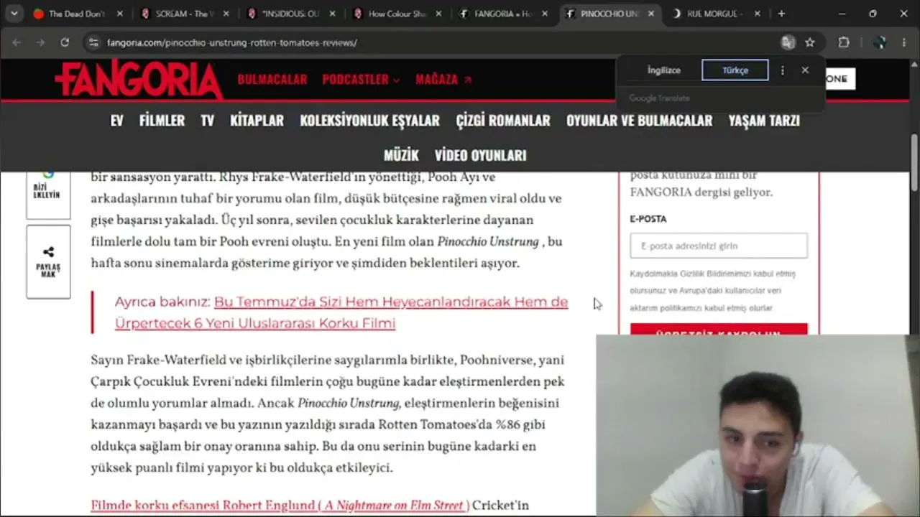Screen dimensions: 920x517
Task: Click the Google Translate icon in address bar
Action: point(788,42)
